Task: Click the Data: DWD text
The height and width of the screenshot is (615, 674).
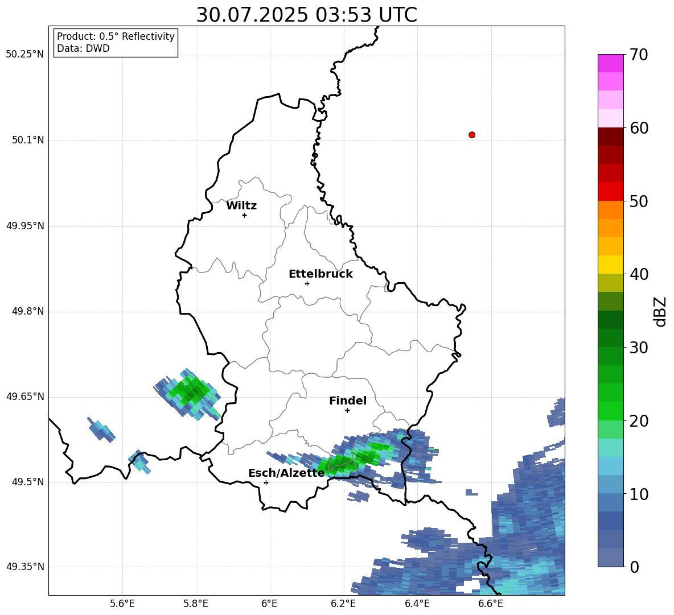Action: click(83, 48)
